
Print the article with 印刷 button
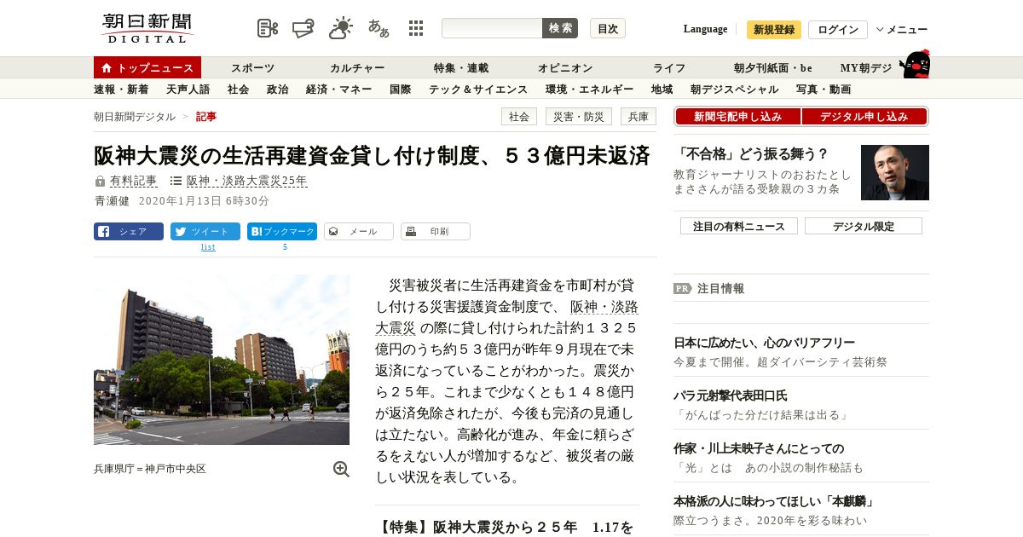click(x=436, y=231)
